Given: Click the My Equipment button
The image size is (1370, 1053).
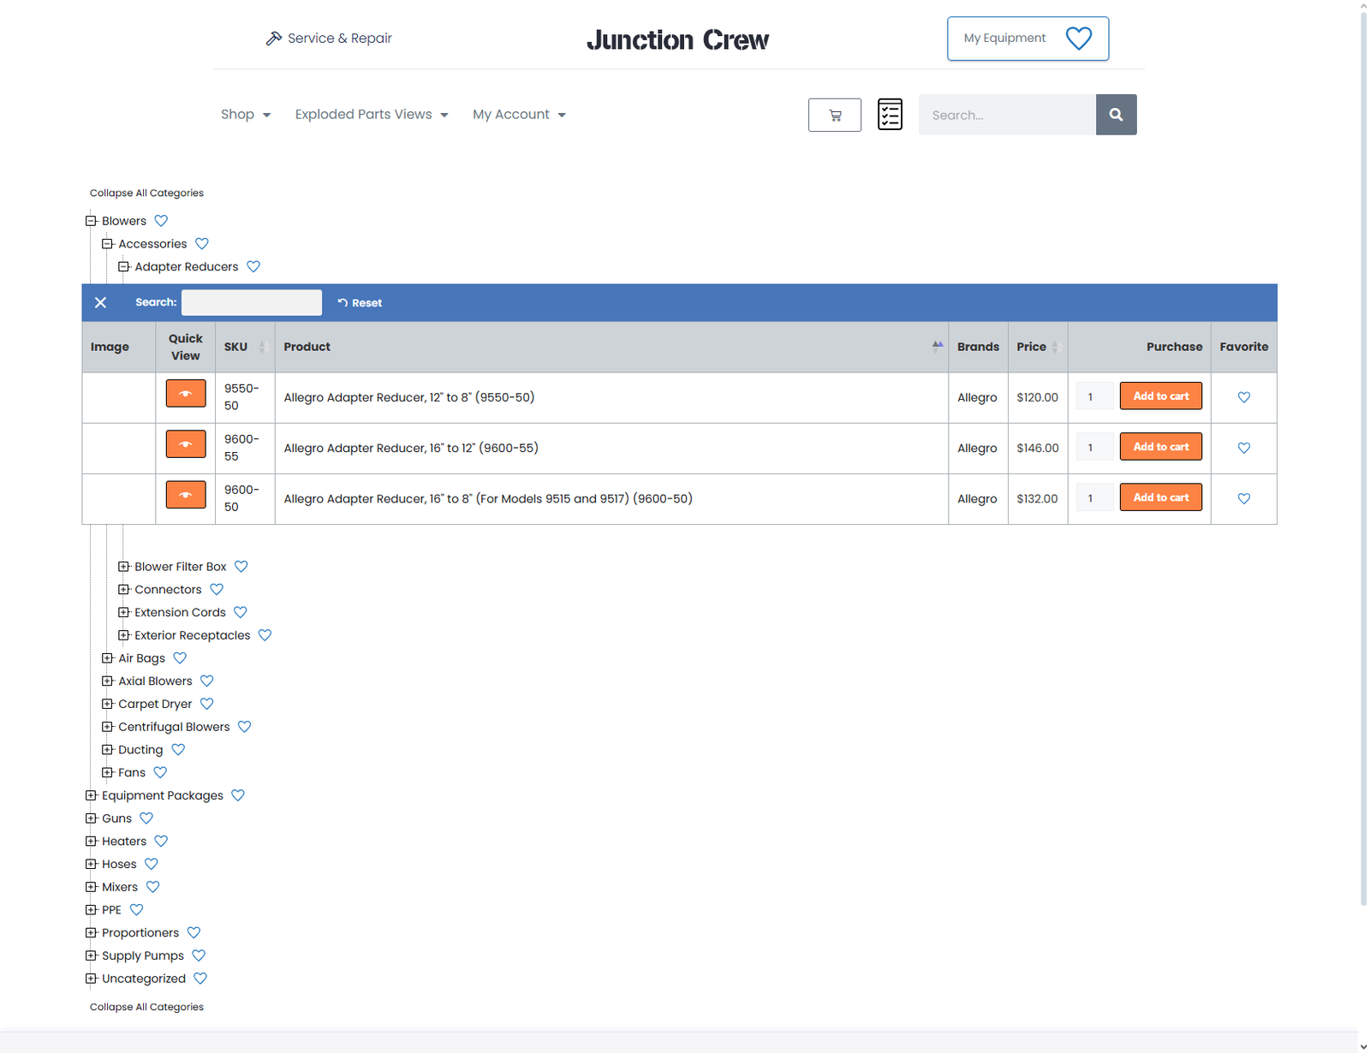Looking at the screenshot, I should [x=1027, y=39].
